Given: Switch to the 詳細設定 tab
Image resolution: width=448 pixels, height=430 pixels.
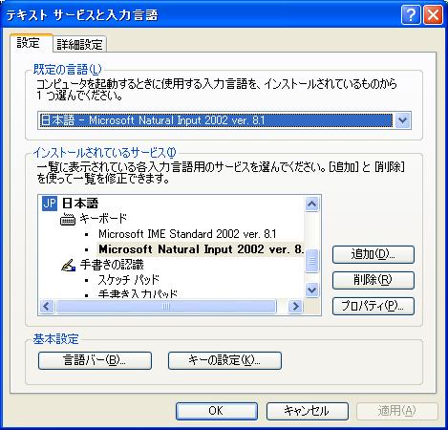Looking at the screenshot, I should (79, 44).
